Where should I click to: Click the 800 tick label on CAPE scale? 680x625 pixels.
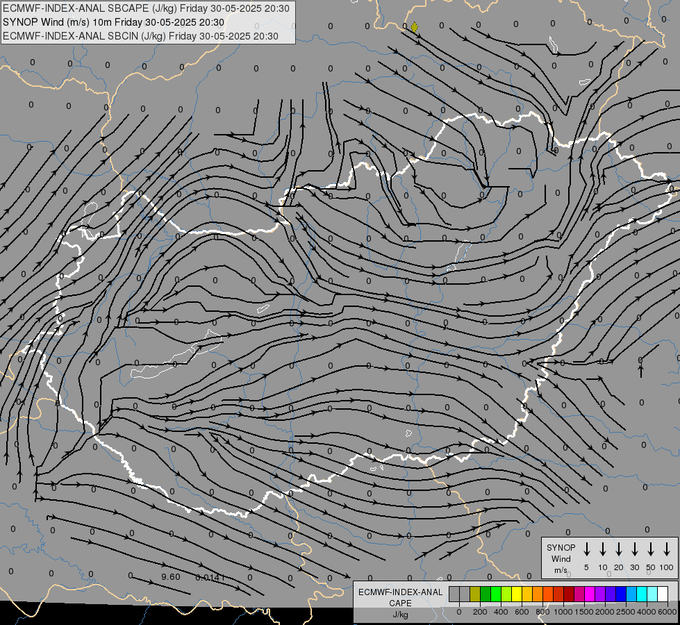[542, 612]
